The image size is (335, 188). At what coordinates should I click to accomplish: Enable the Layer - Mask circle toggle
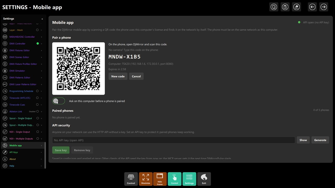37,30
